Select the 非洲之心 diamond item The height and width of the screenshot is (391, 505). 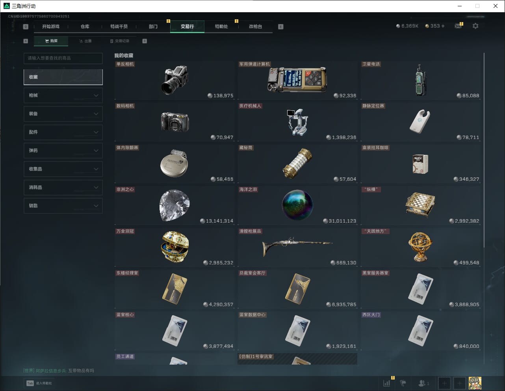coord(175,205)
